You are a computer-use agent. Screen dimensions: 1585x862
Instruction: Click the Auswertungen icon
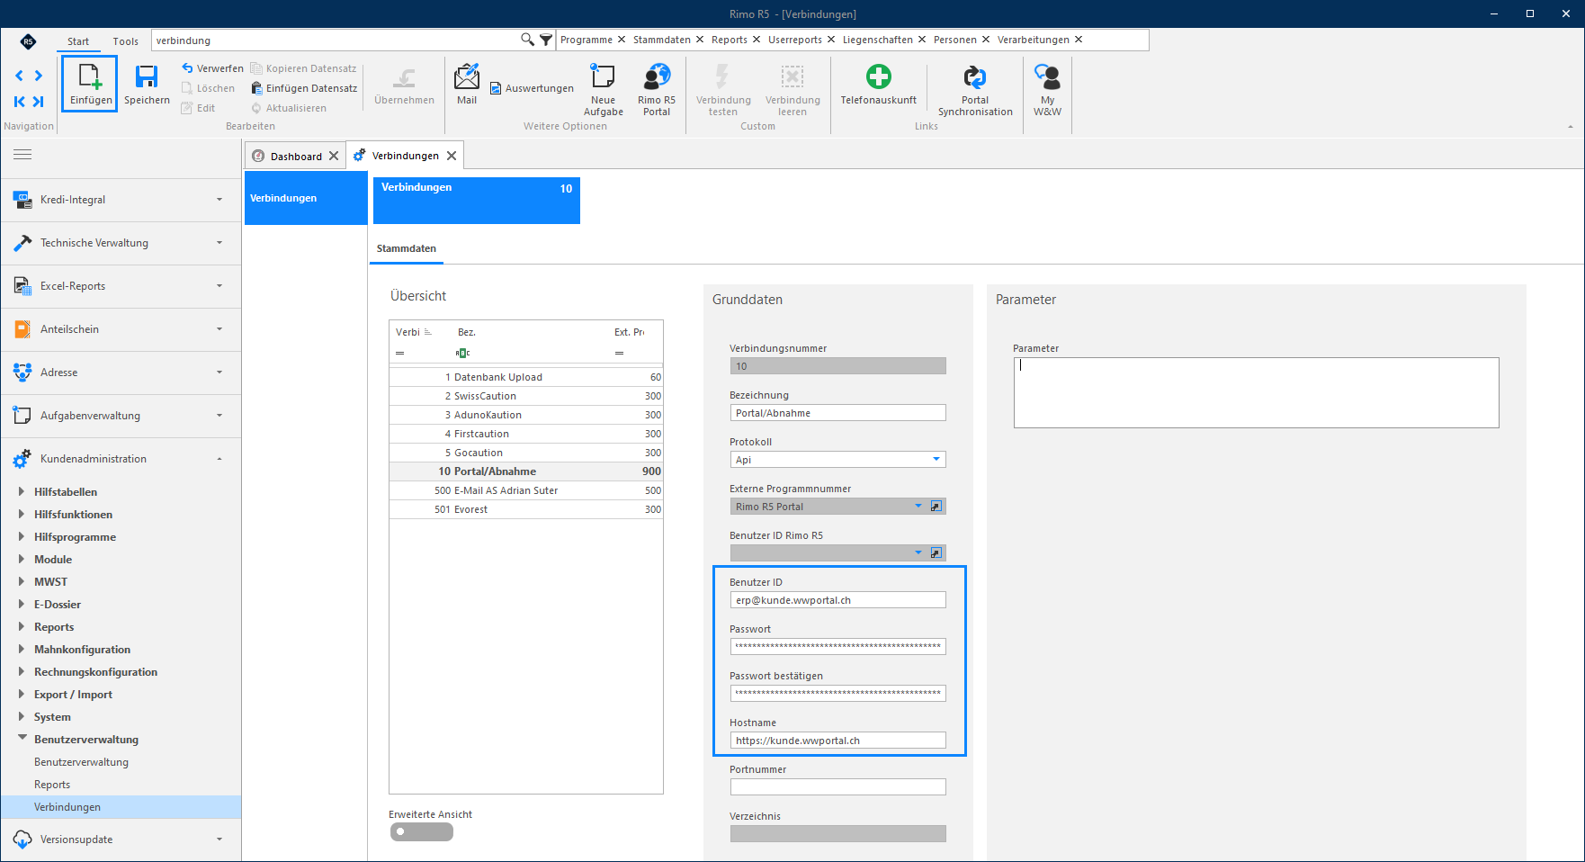[496, 88]
